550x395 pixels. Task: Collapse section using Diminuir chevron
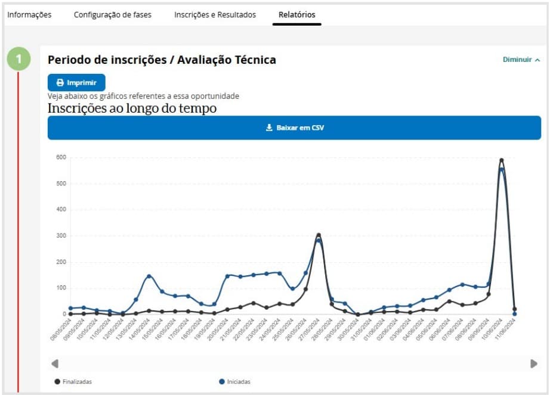point(537,60)
